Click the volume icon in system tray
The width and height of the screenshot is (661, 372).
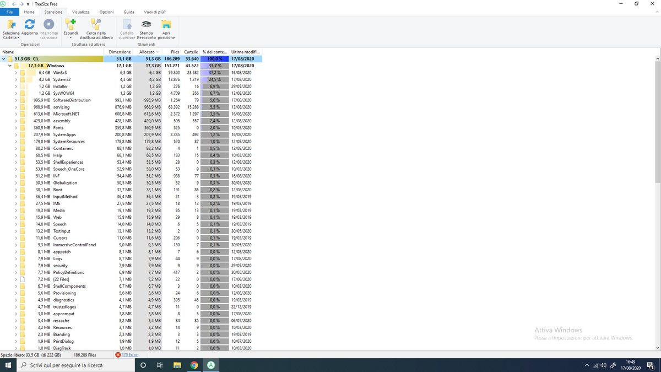click(604, 365)
